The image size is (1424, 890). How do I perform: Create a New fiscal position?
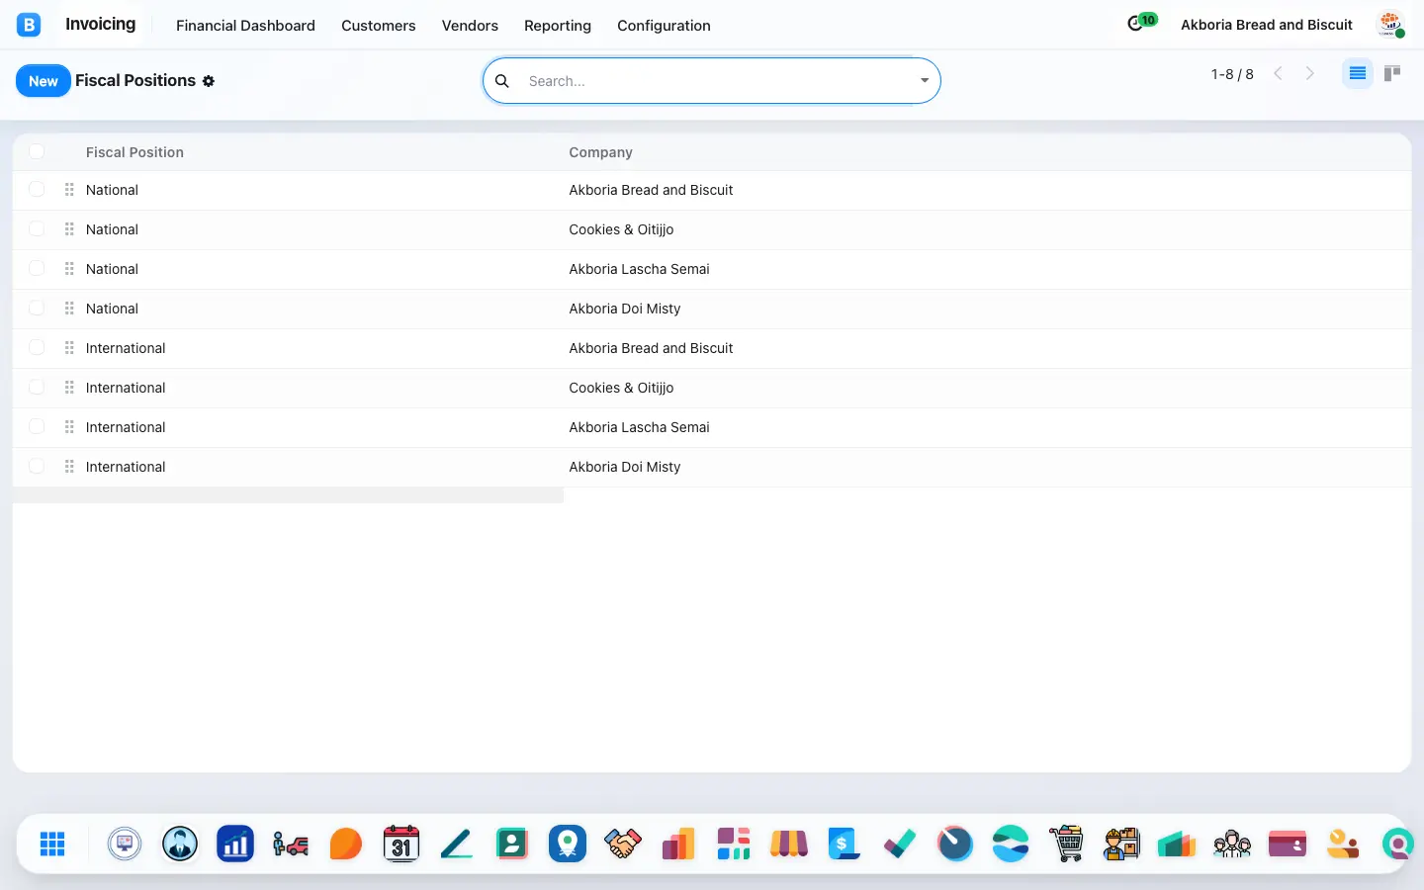coord(44,81)
